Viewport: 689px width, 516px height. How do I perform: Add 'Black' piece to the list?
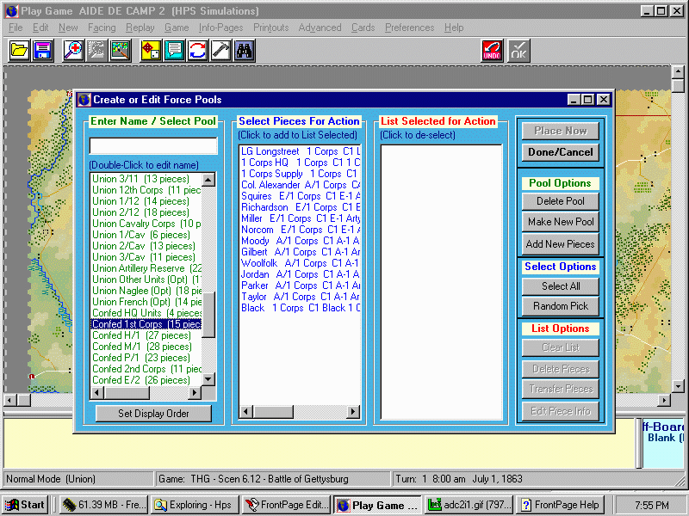click(300, 308)
